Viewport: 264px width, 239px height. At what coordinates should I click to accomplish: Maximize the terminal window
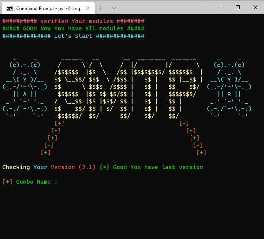(238, 7)
